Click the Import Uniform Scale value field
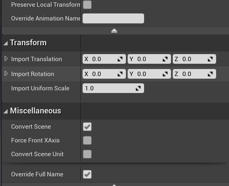This screenshot has width=229, height=186. (x=108, y=88)
